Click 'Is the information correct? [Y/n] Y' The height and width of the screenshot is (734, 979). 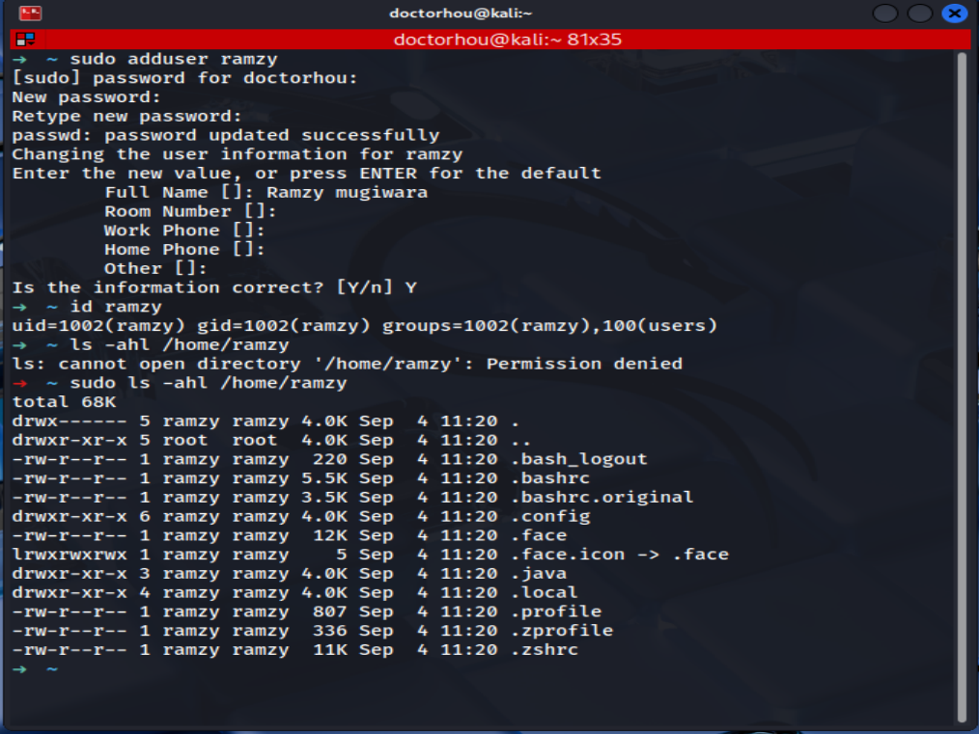[214, 287]
